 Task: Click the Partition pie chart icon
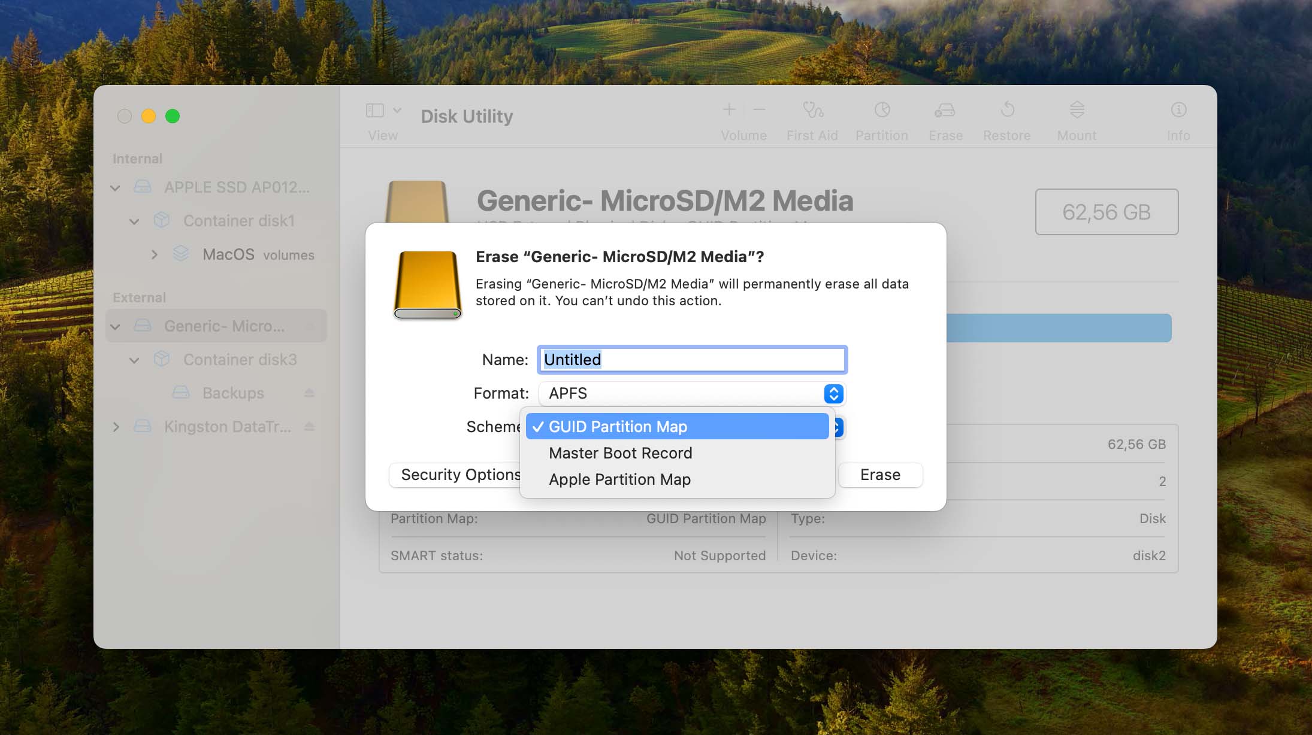(882, 110)
